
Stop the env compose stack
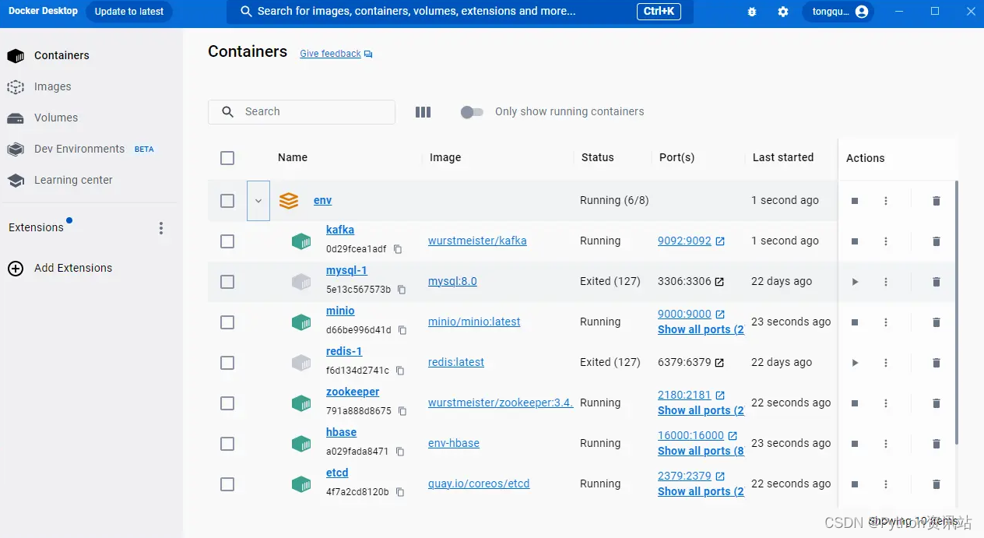click(x=855, y=201)
